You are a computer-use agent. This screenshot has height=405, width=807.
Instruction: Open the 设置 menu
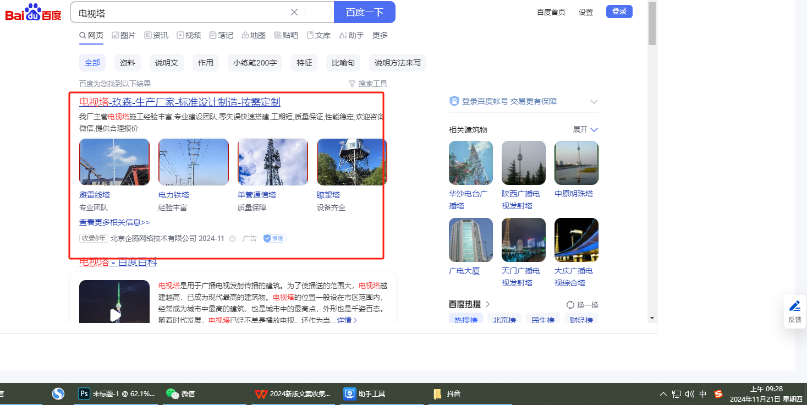click(x=586, y=12)
